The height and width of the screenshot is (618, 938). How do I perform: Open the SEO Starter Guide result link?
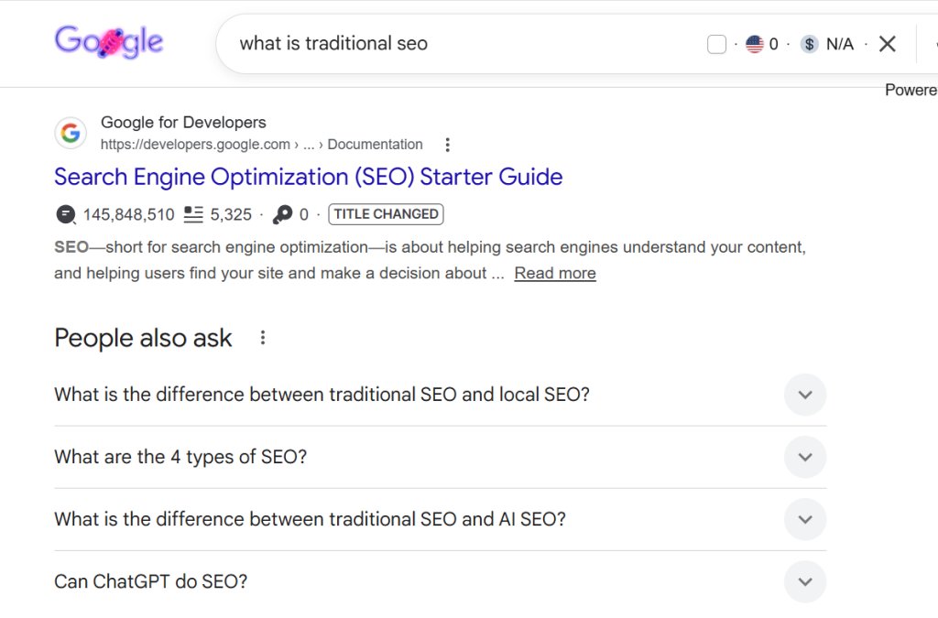click(x=308, y=177)
